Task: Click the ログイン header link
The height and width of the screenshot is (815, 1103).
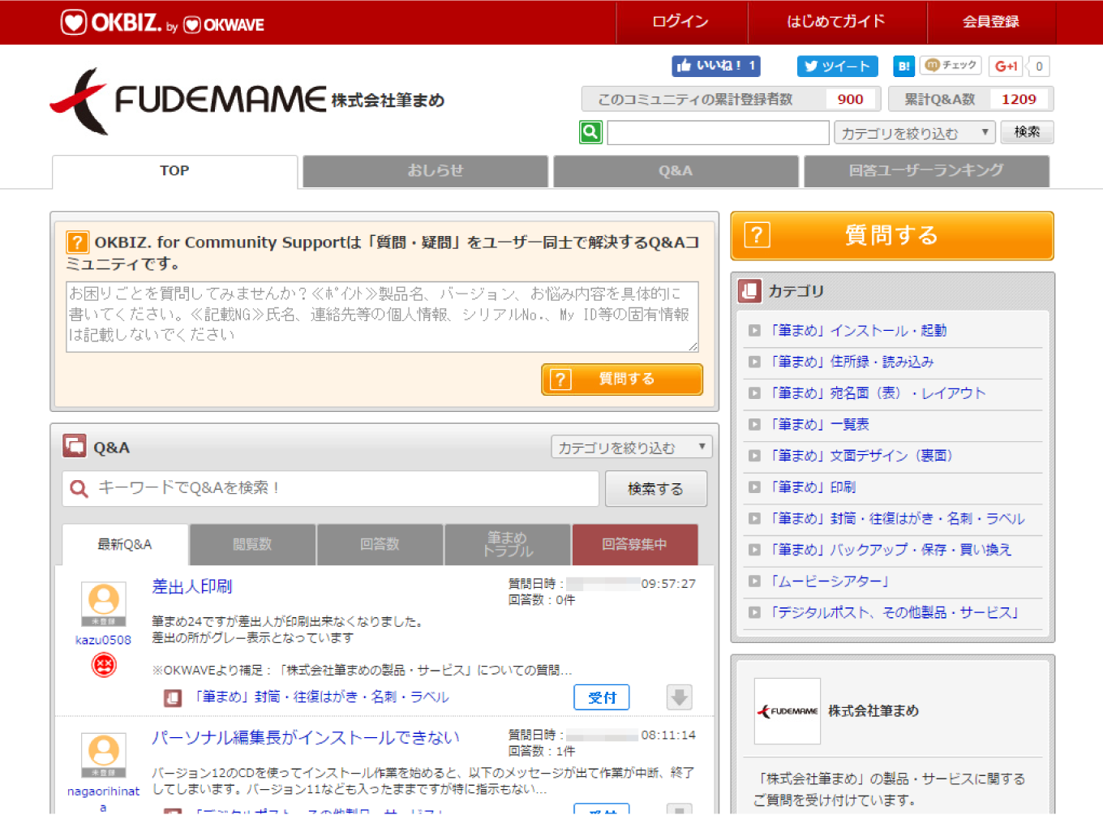Action: point(680,22)
